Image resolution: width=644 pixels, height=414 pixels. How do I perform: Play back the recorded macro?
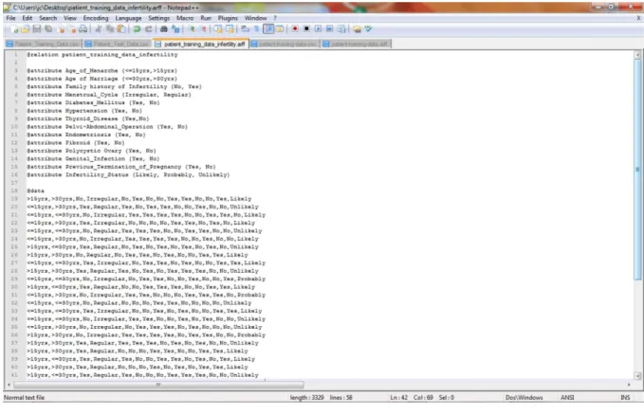[x=319, y=29]
